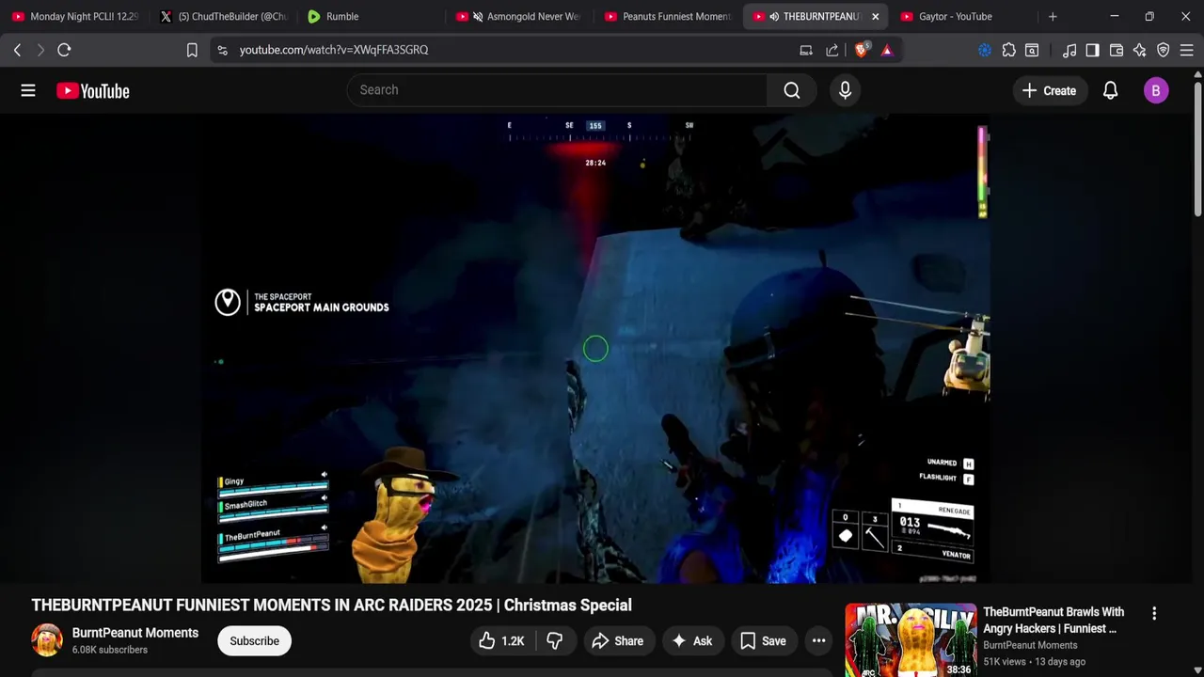Go to YouTube home via logo
Image resolution: width=1204 pixels, height=677 pixels.
[92, 90]
